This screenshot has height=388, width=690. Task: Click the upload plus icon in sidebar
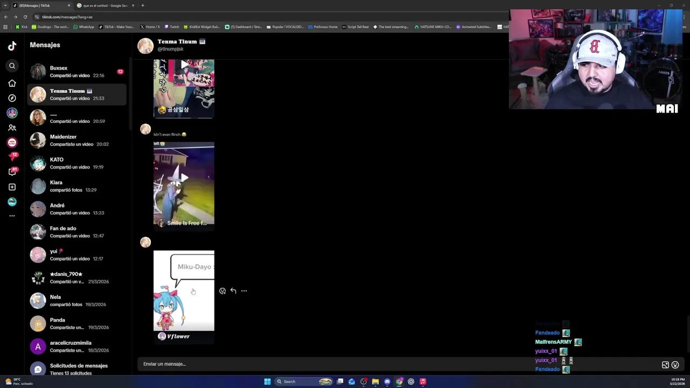12,187
